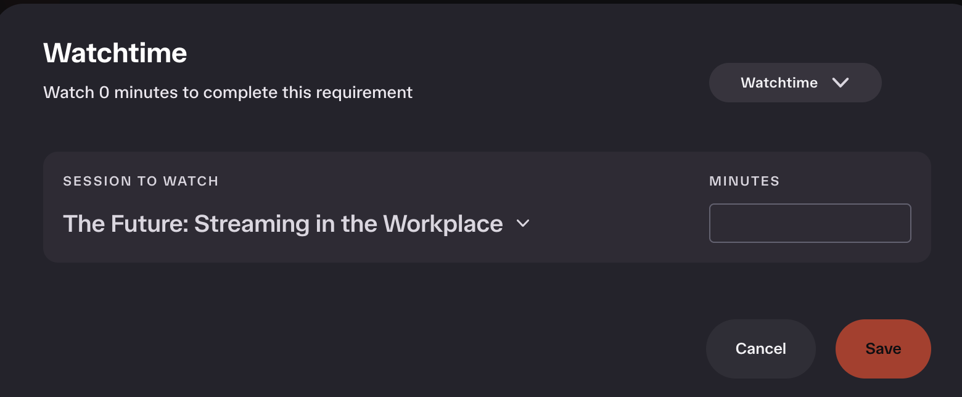Change requirement type via Watchtime pill button
Viewport: 962px width, 397px height.
tap(795, 83)
